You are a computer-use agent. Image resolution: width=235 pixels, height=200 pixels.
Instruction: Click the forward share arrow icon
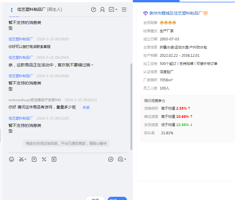111,159
